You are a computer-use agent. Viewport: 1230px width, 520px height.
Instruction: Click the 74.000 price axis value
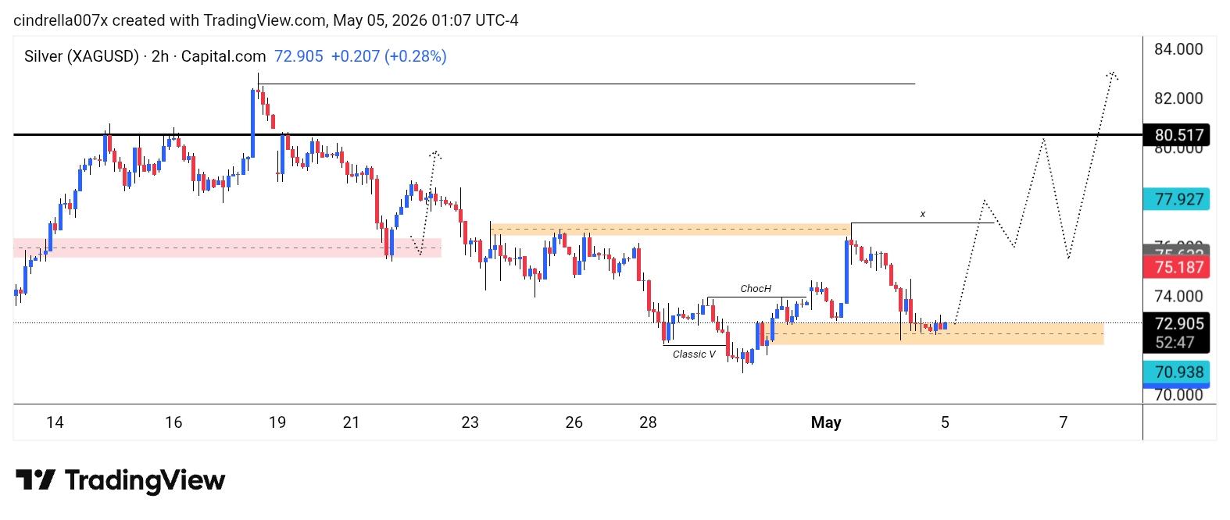[x=1178, y=296]
